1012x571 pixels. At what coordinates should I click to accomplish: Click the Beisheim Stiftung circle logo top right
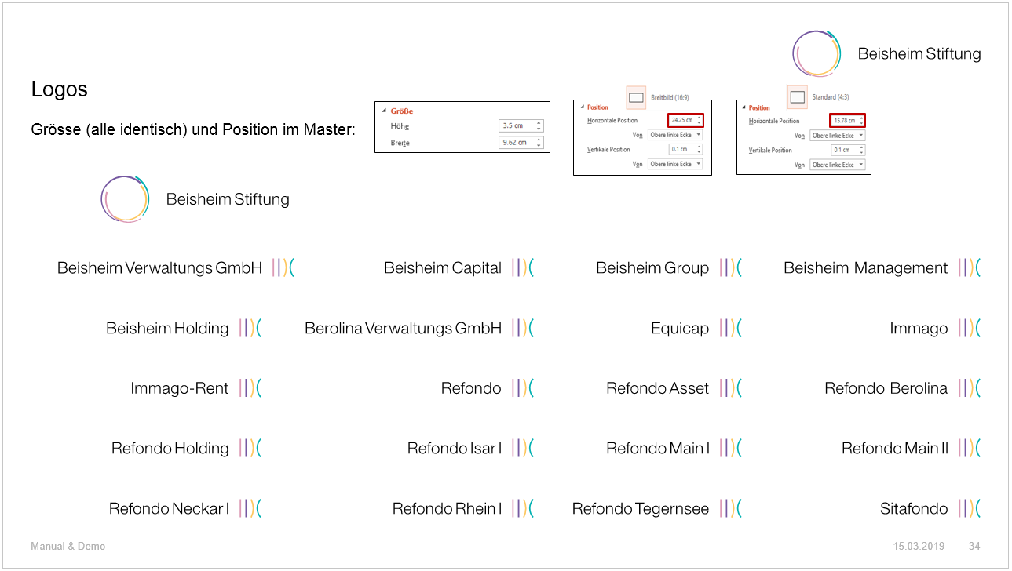[x=817, y=53]
